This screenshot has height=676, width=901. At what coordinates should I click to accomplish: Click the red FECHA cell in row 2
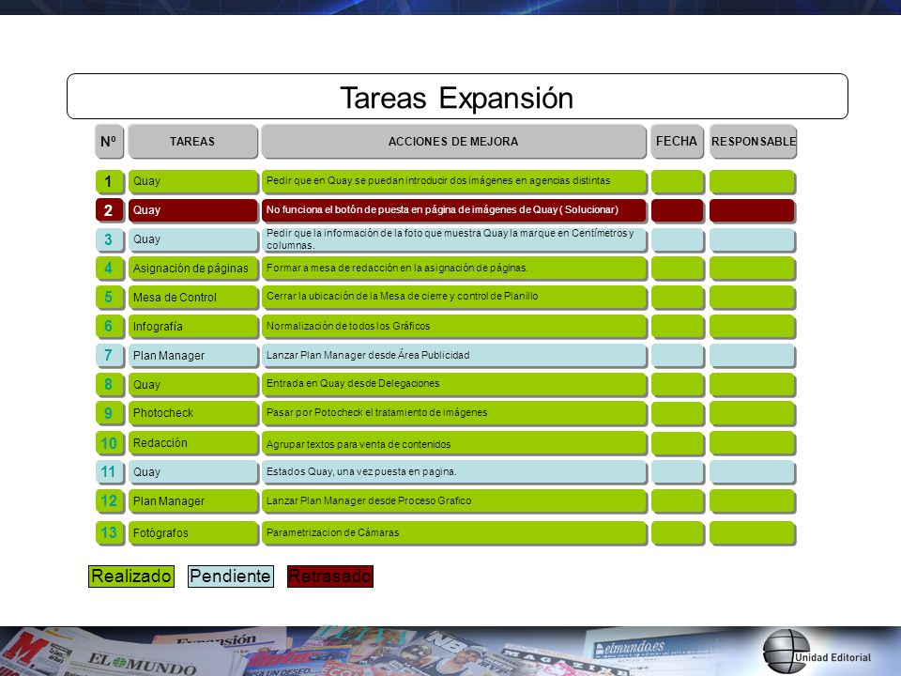pos(678,210)
